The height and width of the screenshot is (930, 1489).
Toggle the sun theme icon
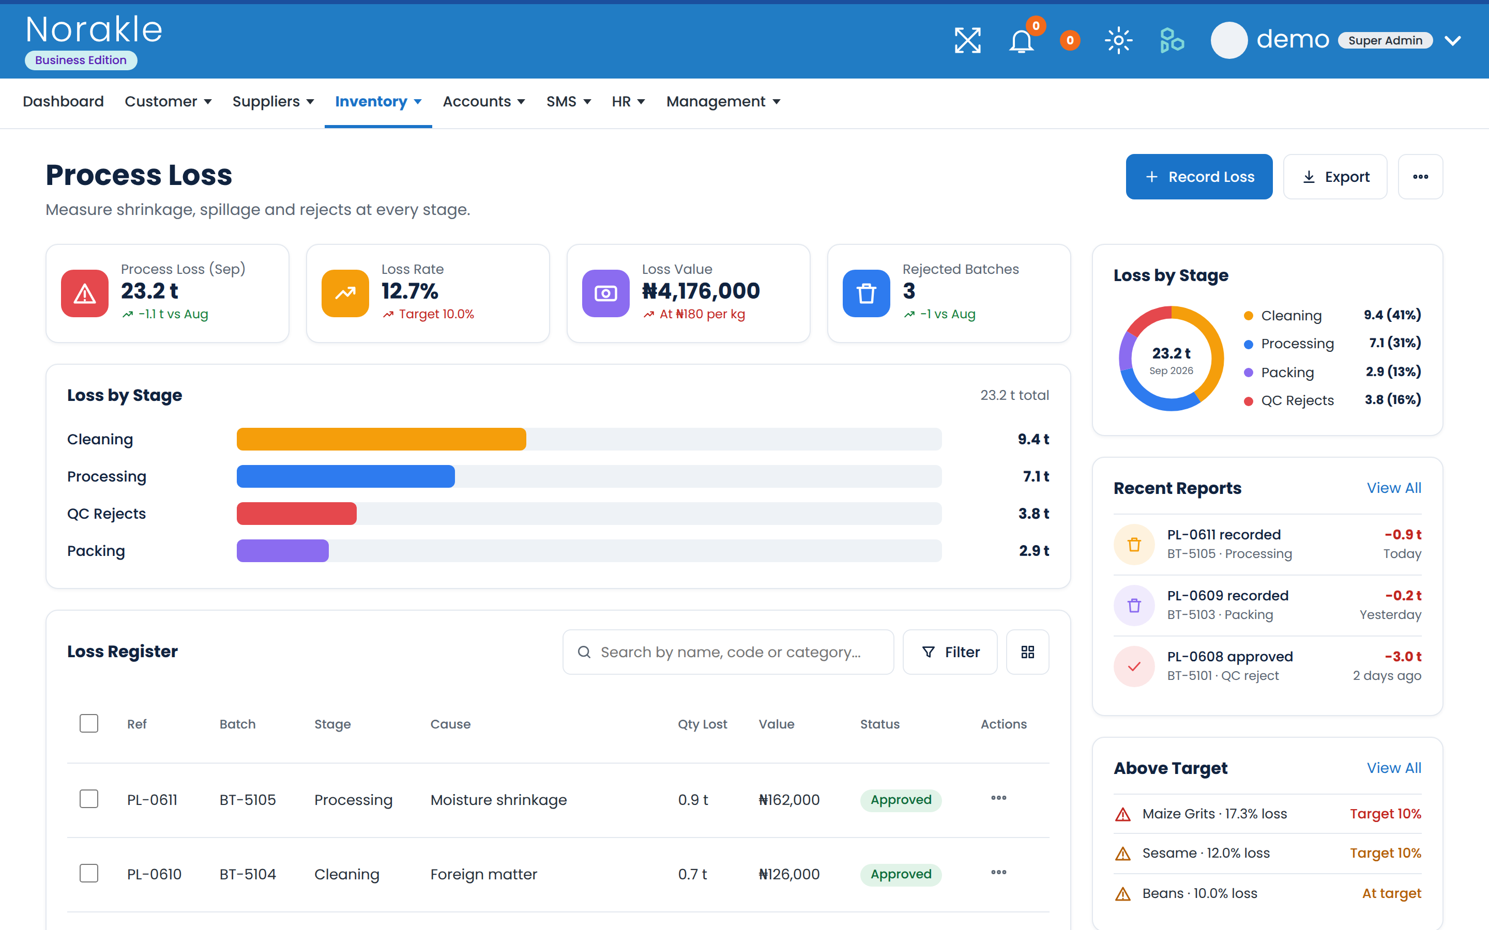[x=1119, y=41]
